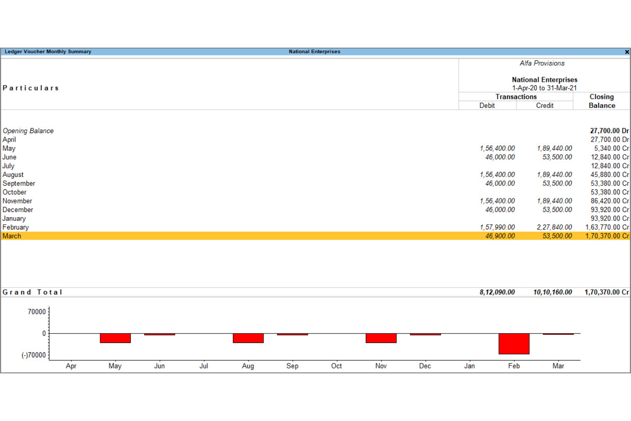Select the July month row
631x421 pixels.
(9, 166)
